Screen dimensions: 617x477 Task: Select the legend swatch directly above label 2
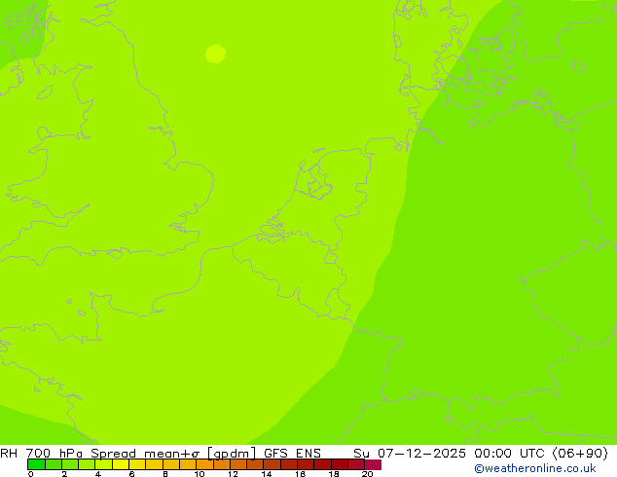click(x=70, y=464)
